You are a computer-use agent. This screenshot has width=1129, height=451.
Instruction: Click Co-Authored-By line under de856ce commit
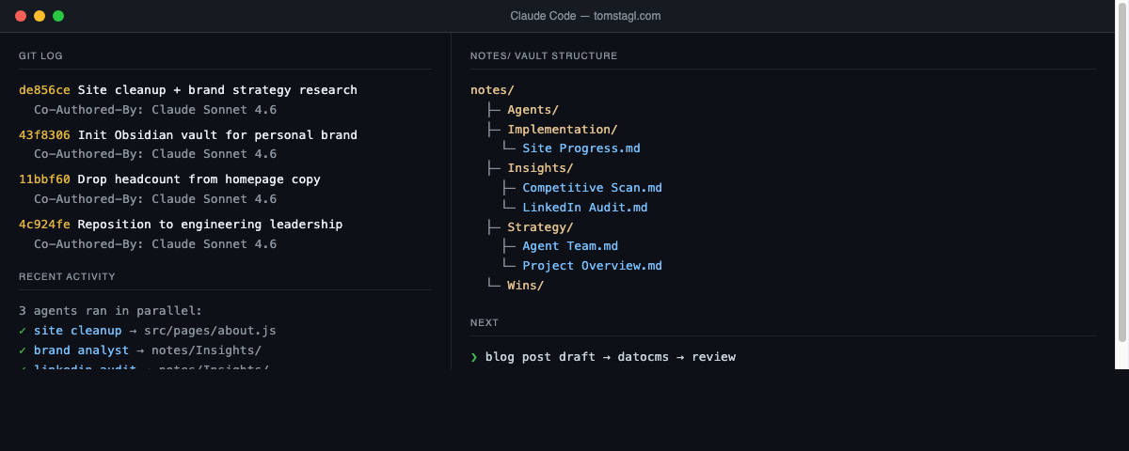[155, 109]
